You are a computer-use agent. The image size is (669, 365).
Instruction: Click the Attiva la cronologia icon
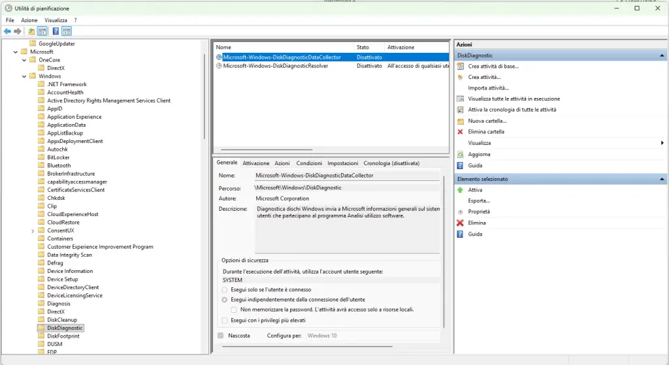tap(461, 110)
